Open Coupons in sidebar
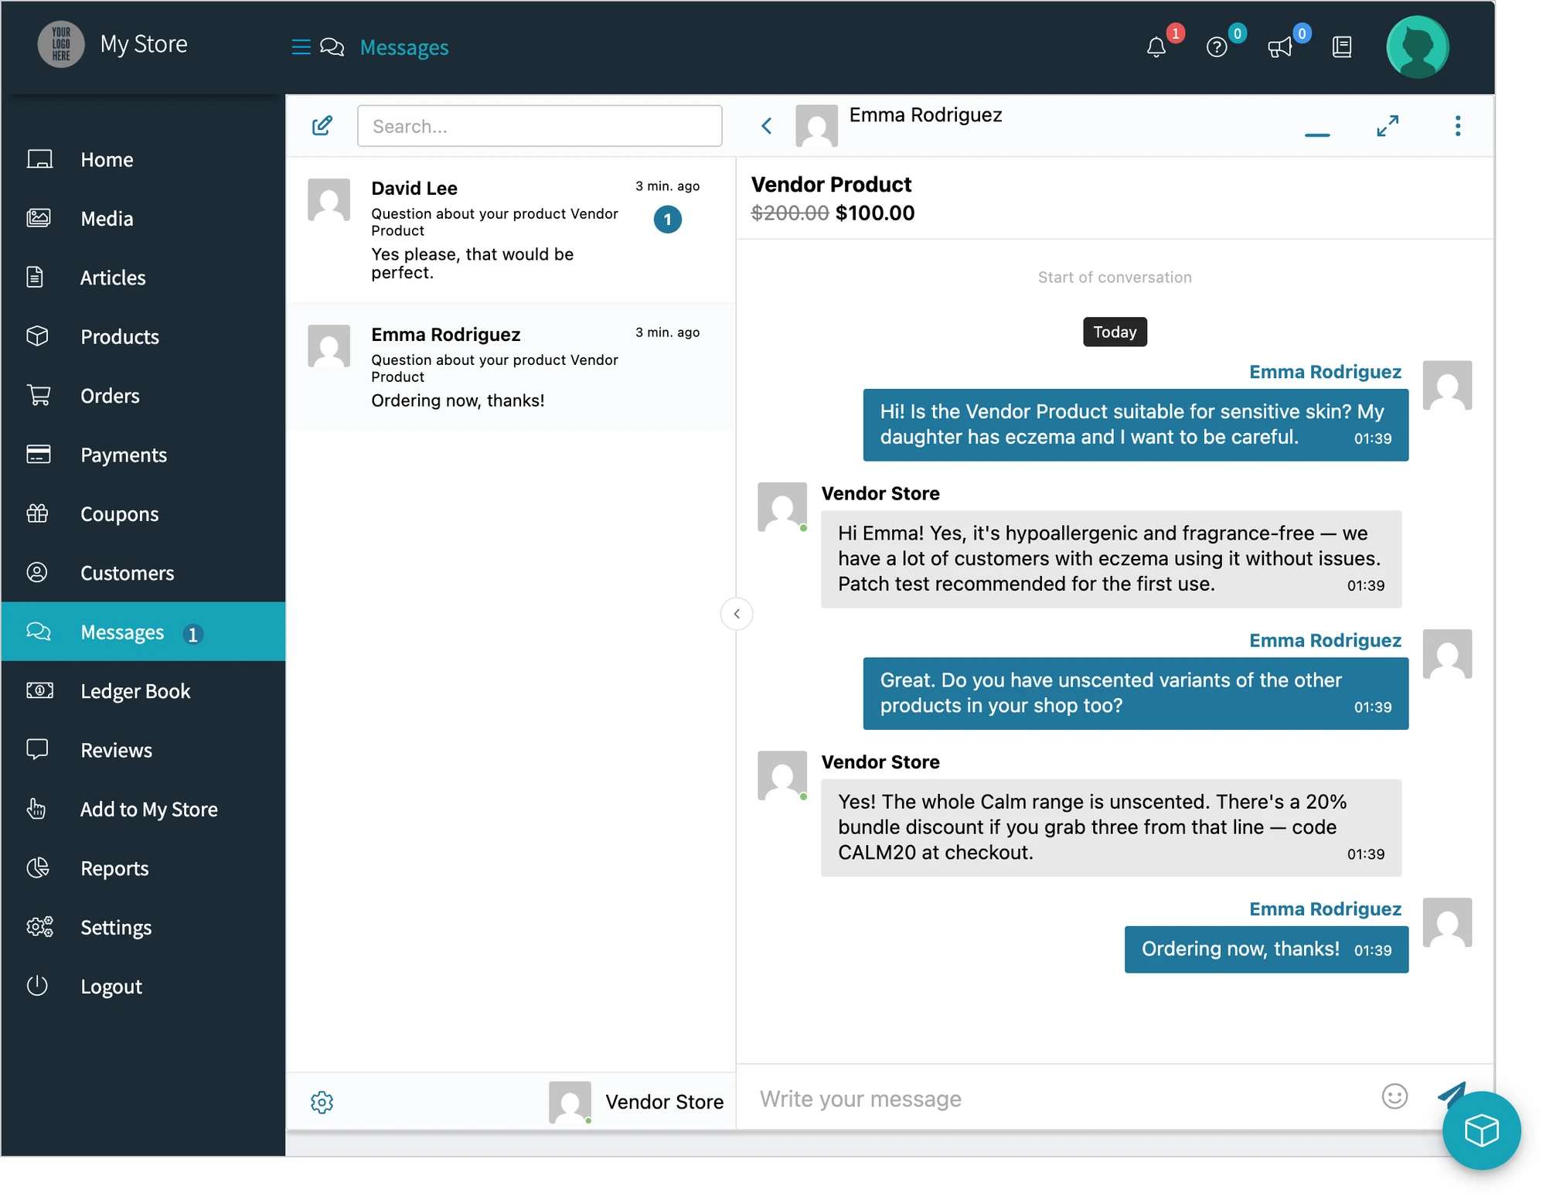Image resolution: width=1546 pixels, height=1196 pixels. (144, 514)
